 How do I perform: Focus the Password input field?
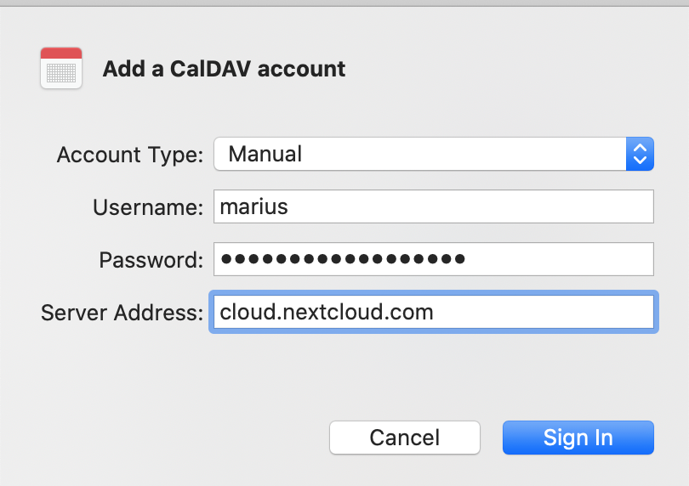pyautogui.click(x=433, y=259)
